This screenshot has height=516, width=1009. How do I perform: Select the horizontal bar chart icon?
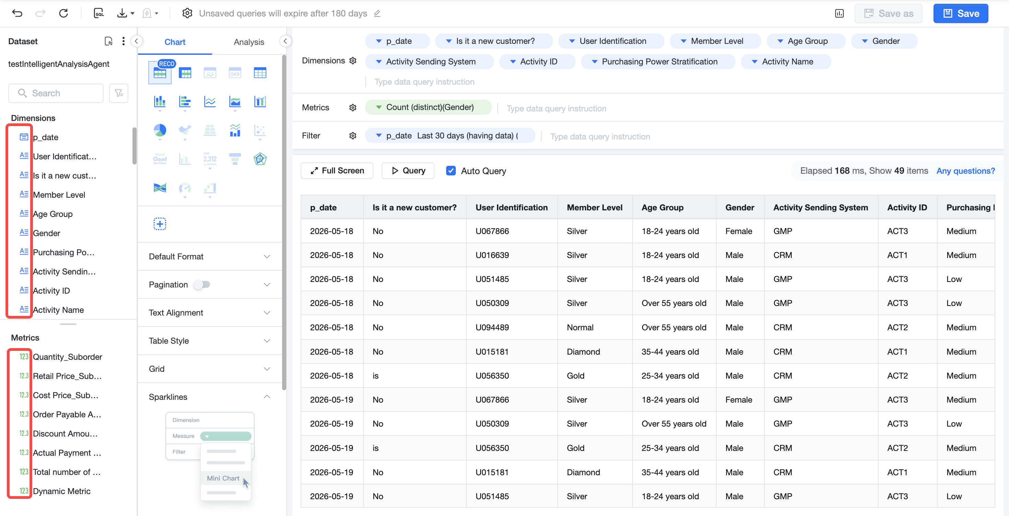(x=185, y=102)
